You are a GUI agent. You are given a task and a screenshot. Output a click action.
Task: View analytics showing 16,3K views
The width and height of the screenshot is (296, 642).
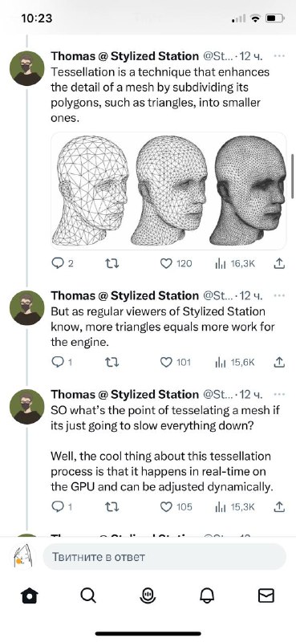coord(235,264)
